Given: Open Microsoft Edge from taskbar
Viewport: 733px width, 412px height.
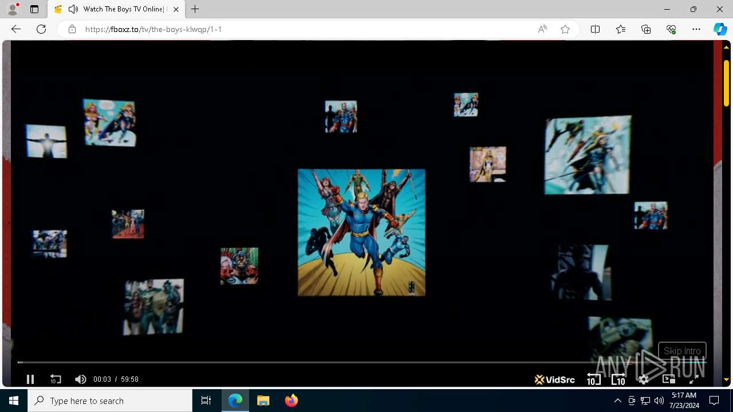Looking at the screenshot, I should (235, 401).
